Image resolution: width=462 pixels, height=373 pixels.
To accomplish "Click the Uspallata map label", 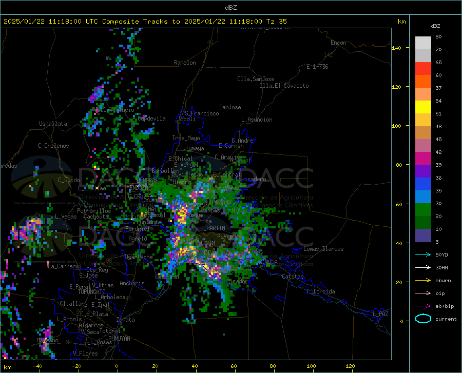I will pyautogui.click(x=53, y=124).
